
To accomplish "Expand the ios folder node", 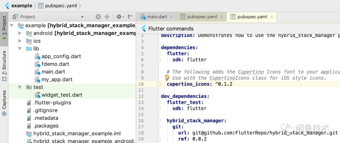I will click(20, 41).
